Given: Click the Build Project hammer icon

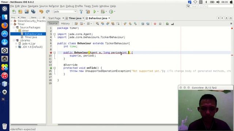Looking at the screenshot, I should point(81,12).
